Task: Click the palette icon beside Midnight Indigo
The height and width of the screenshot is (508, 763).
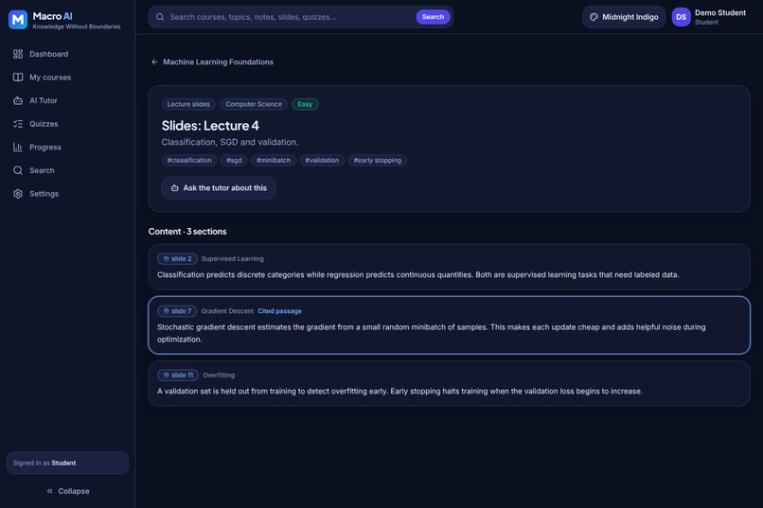Action: (x=594, y=17)
